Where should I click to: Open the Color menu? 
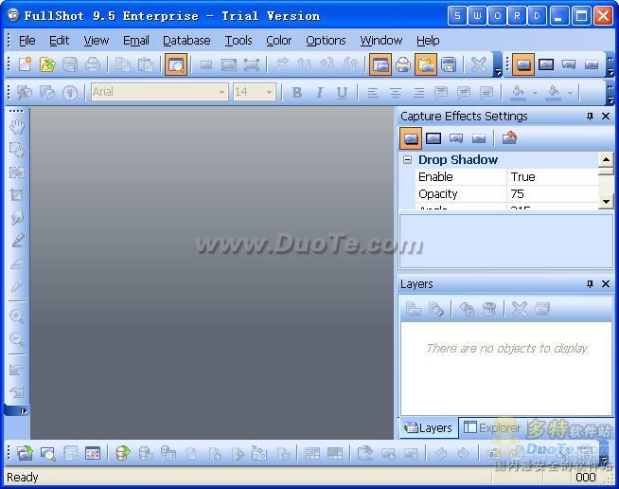click(278, 41)
